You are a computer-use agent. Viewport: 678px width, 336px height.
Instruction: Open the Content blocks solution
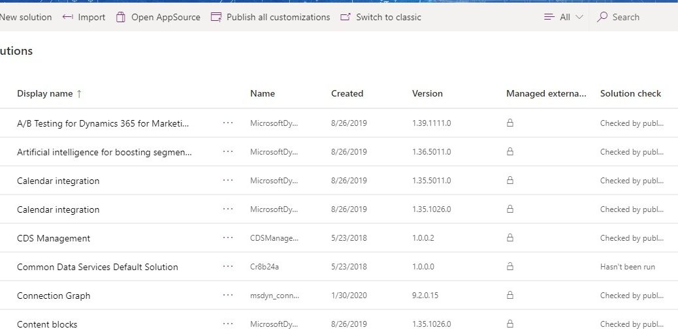(x=47, y=324)
